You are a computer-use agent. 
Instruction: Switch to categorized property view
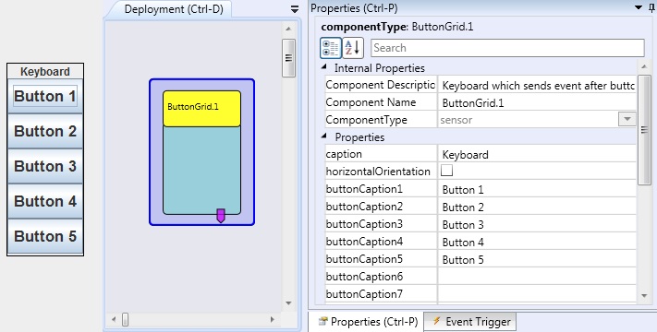coord(331,48)
